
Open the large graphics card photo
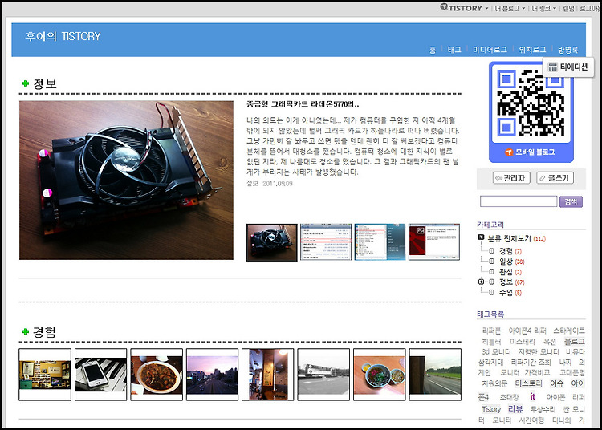click(x=126, y=181)
